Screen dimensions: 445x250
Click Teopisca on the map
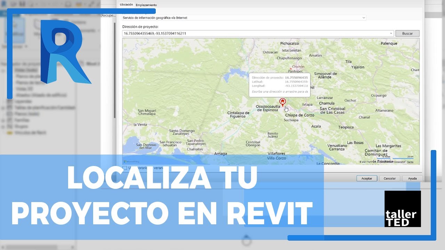(346, 127)
